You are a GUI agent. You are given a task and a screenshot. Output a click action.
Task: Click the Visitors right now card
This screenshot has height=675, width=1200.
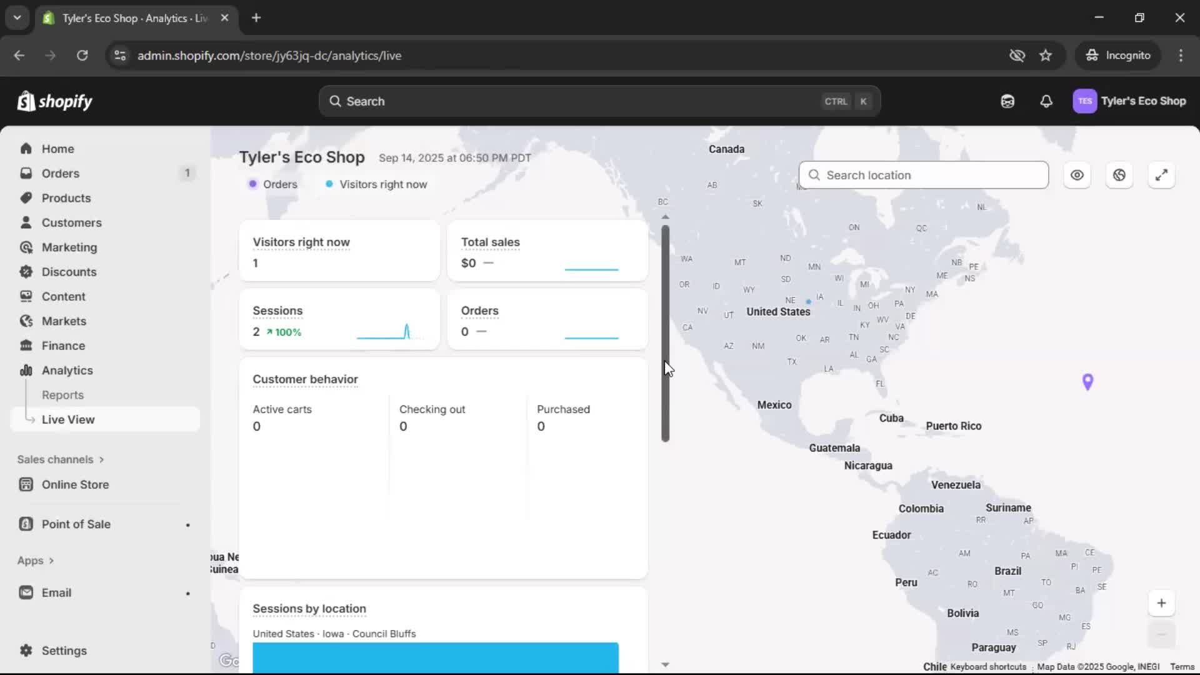coord(339,251)
